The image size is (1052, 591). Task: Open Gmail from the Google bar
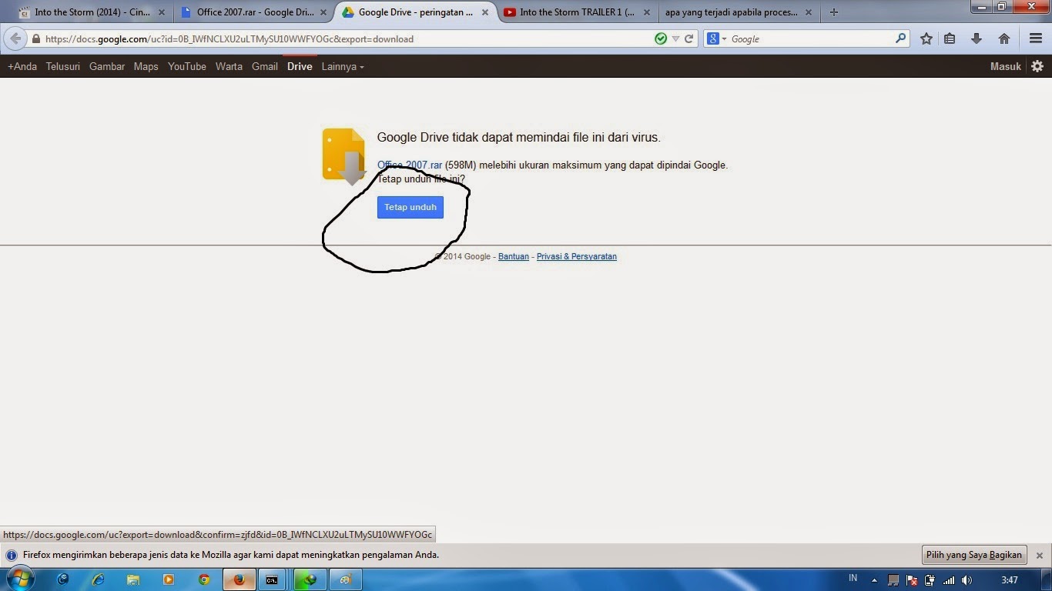point(265,66)
